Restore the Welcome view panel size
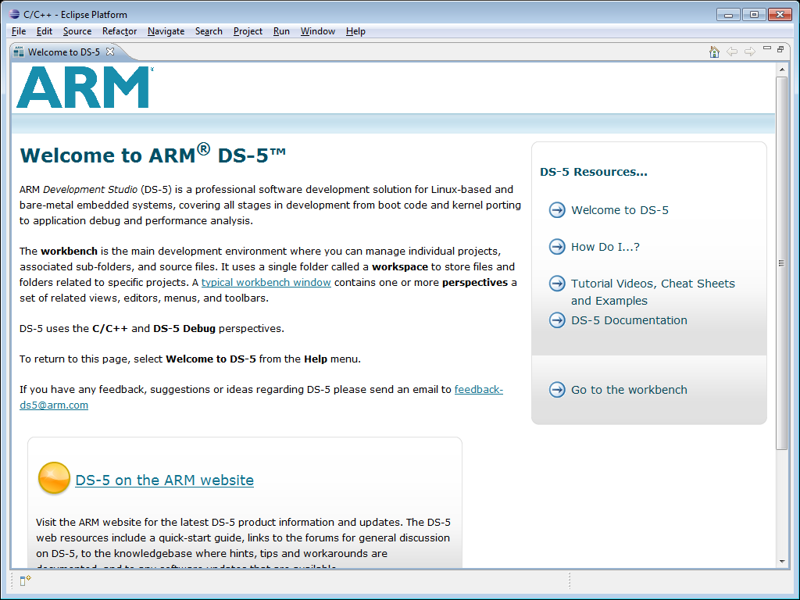Image resolution: width=800 pixels, height=600 pixels. (x=780, y=49)
